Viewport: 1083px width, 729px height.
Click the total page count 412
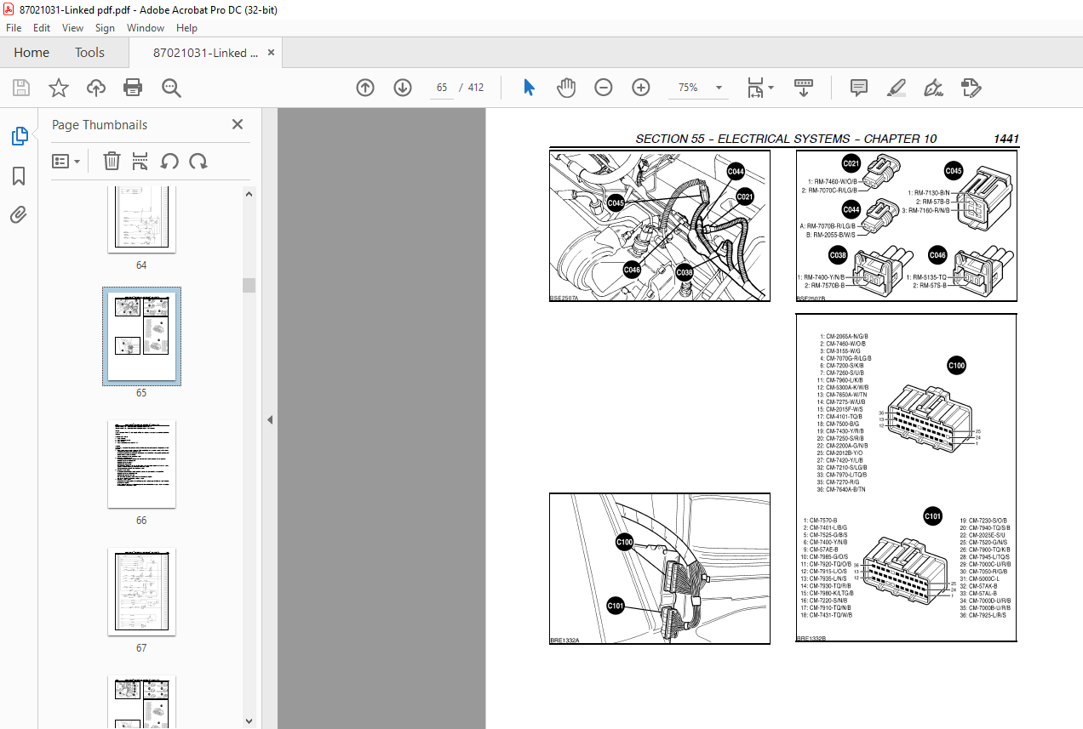pos(476,88)
